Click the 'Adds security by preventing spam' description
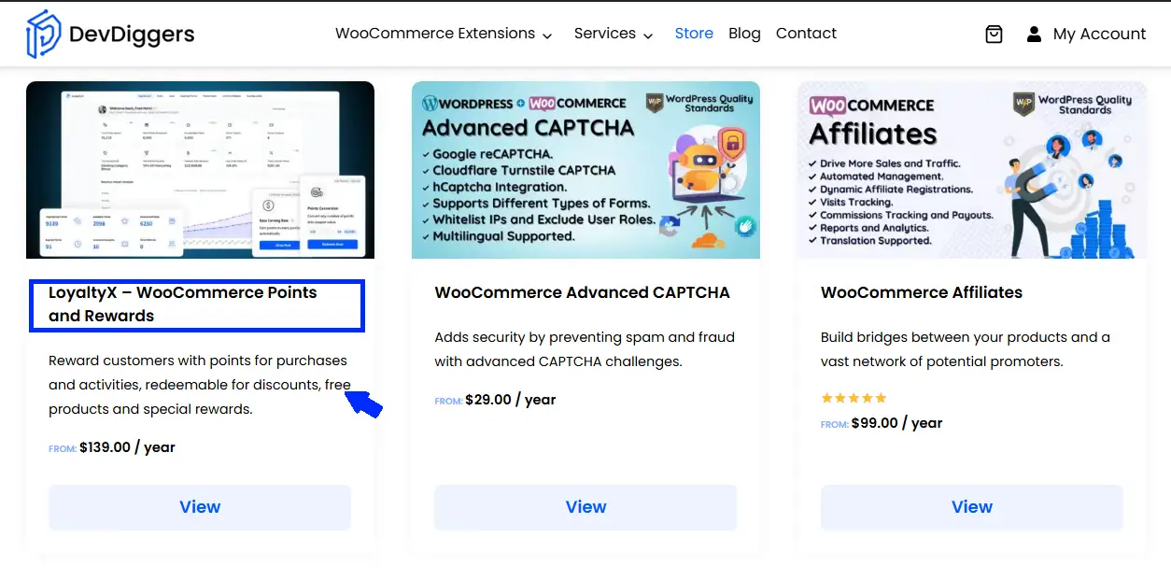This screenshot has height=580, width=1171. [585, 348]
